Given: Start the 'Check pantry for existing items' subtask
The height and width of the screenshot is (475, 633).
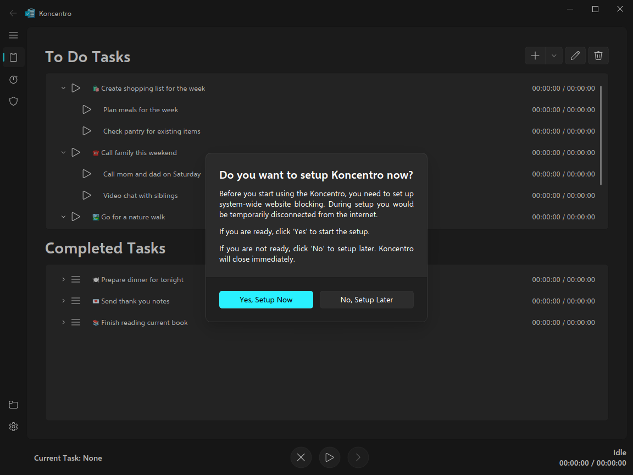Looking at the screenshot, I should (x=87, y=131).
